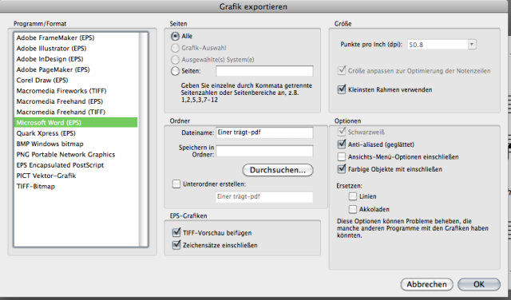Pick Macromedia Fireworks (TIFF) entry

(61, 91)
